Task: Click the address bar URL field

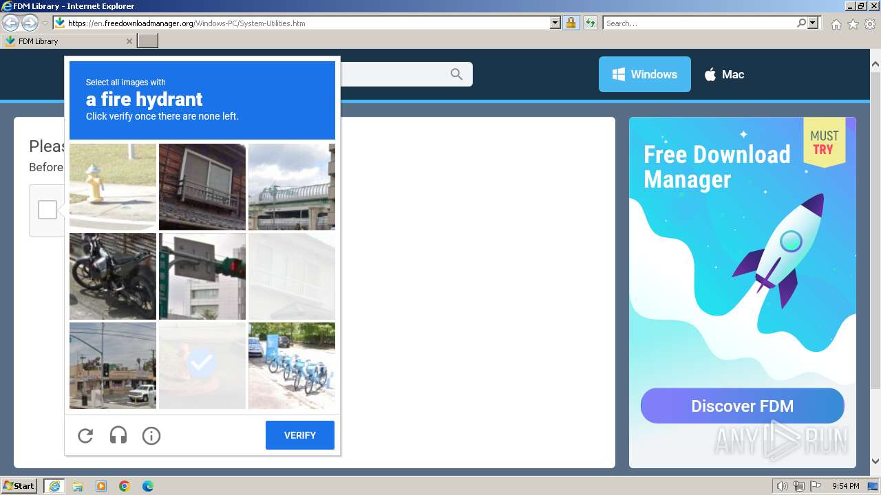Action: click(x=307, y=23)
